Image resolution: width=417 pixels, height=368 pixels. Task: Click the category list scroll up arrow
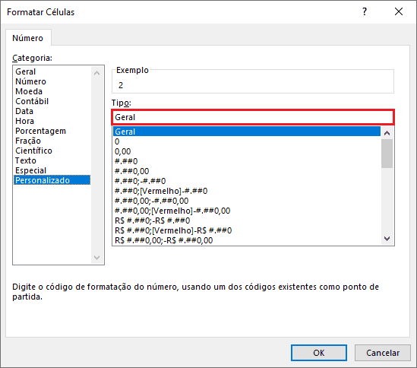(97, 73)
